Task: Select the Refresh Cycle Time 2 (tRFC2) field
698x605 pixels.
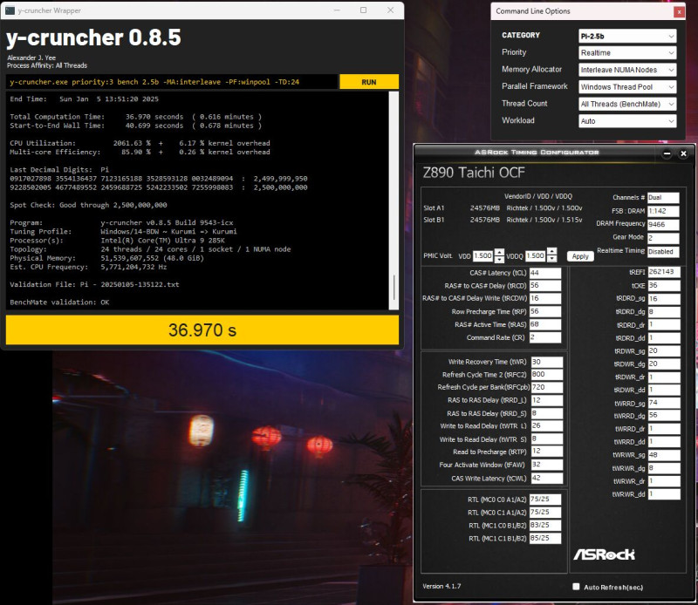Action: 547,374
